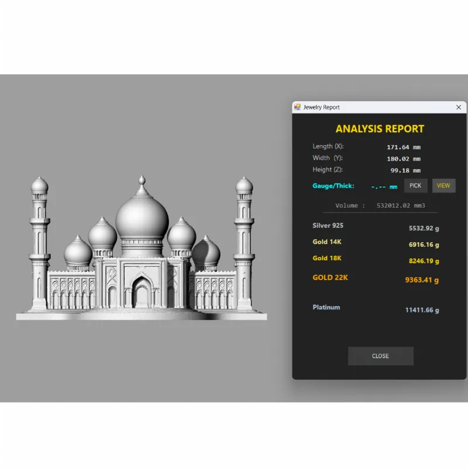Viewport: 468px width, 468px height.
Task: Click the right minaret tower of the model
Action: click(x=244, y=246)
